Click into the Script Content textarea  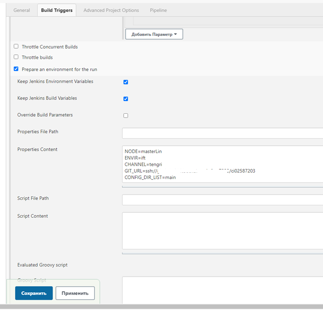[x=222, y=231]
